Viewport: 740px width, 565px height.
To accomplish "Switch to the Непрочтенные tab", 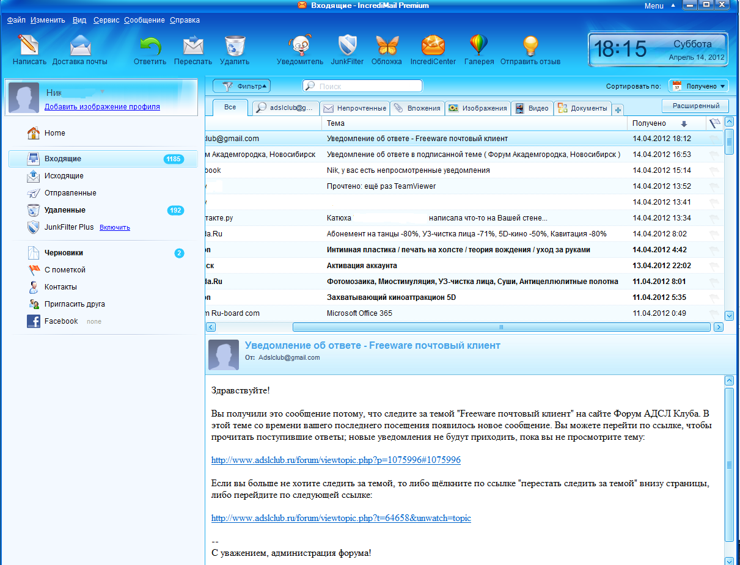I will 355,108.
